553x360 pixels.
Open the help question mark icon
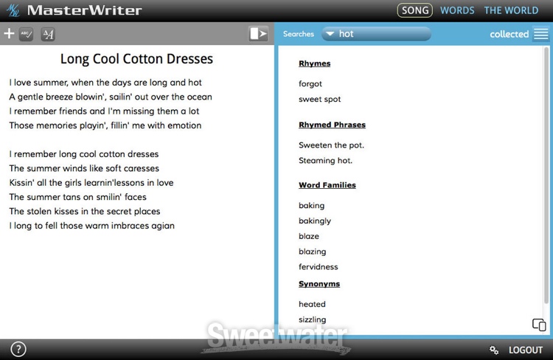pos(18,350)
